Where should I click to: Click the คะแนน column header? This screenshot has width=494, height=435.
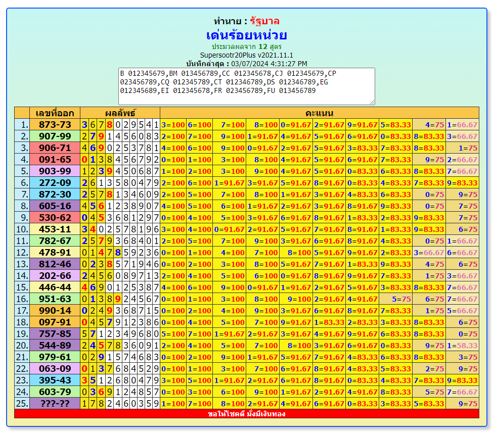pyautogui.click(x=320, y=113)
